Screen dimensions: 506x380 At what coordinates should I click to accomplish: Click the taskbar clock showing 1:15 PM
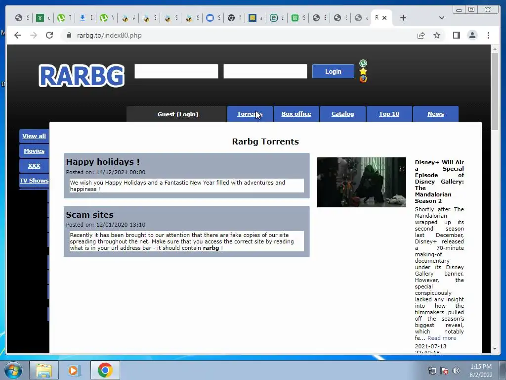pos(481,371)
